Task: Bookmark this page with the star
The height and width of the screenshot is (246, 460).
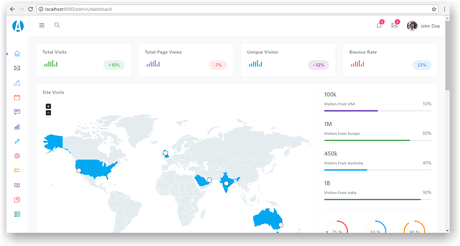Action: point(434,9)
